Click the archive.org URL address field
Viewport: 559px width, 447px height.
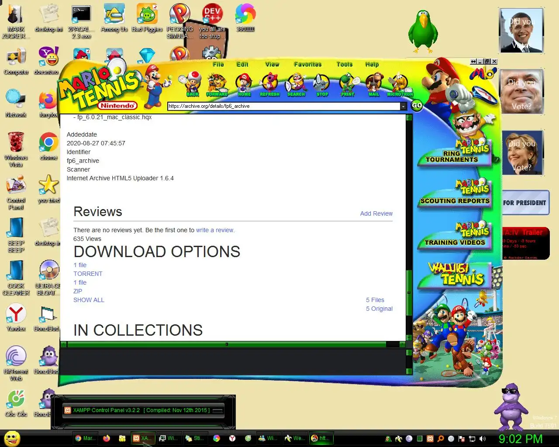coord(284,106)
